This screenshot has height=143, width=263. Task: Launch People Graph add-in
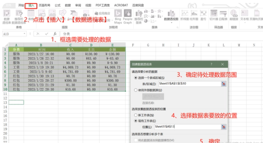point(128,16)
